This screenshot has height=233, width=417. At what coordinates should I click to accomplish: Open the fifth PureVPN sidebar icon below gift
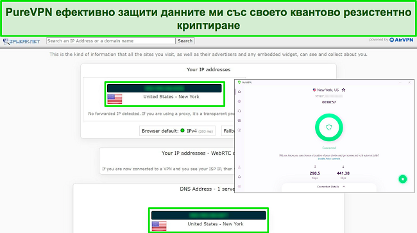coord(239,130)
